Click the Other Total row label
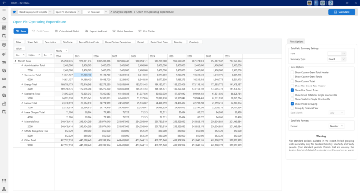The height and width of the screenshot is (193, 360). tap(30, 140)
